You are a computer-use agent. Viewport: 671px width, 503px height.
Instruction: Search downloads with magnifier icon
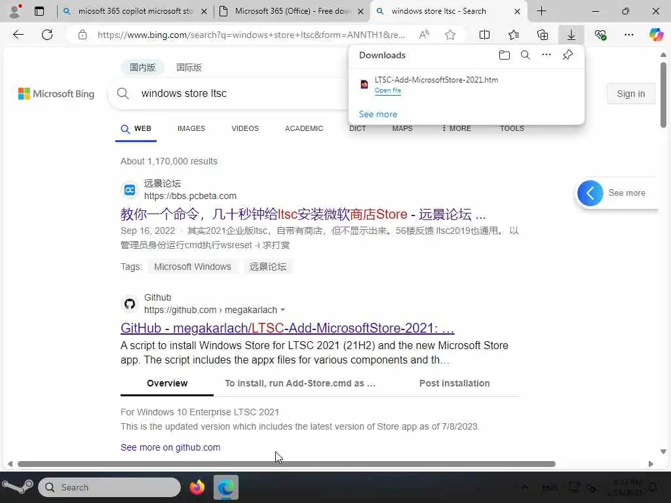[526, 55]
